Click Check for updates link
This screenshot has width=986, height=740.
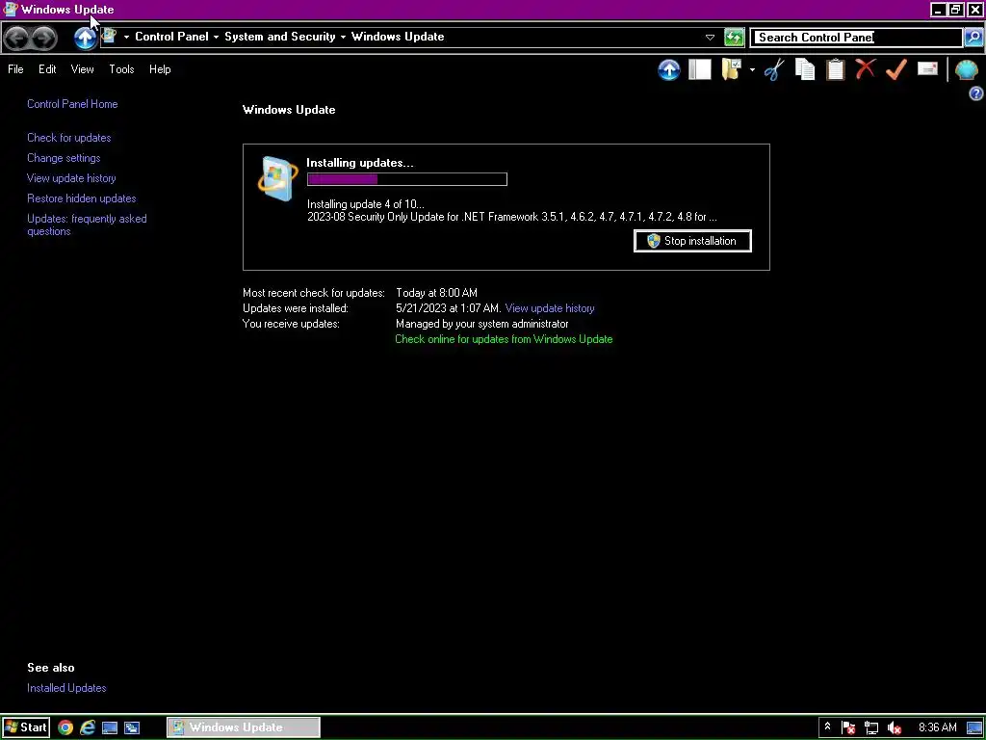pos(69,138)
